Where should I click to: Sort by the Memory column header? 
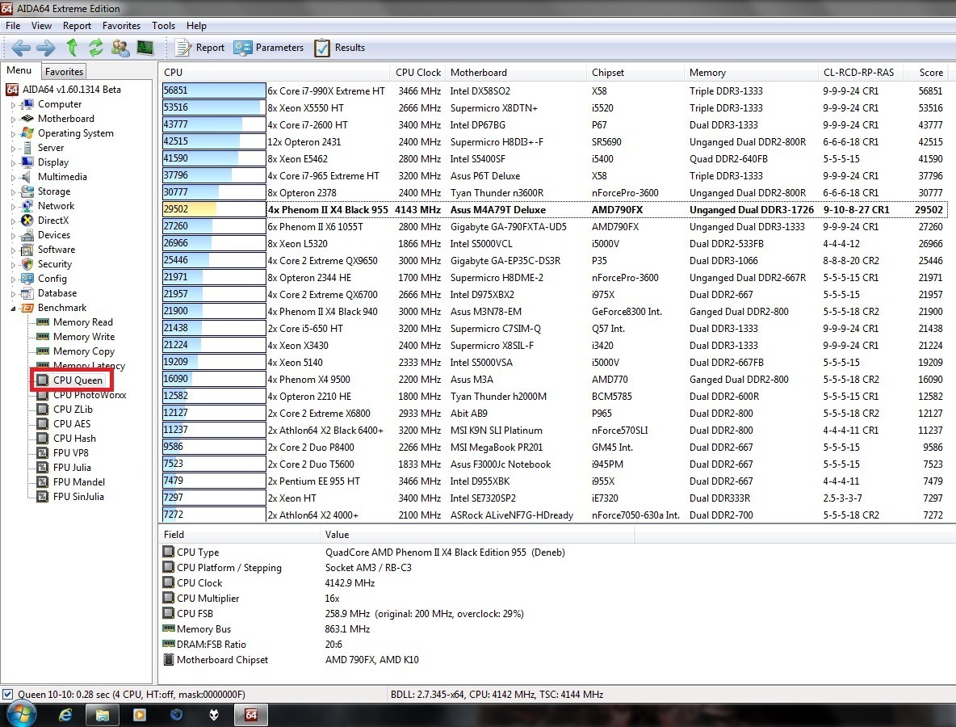(751, 72)
